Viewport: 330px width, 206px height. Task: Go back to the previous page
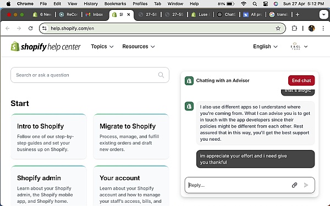coord(8,29)
